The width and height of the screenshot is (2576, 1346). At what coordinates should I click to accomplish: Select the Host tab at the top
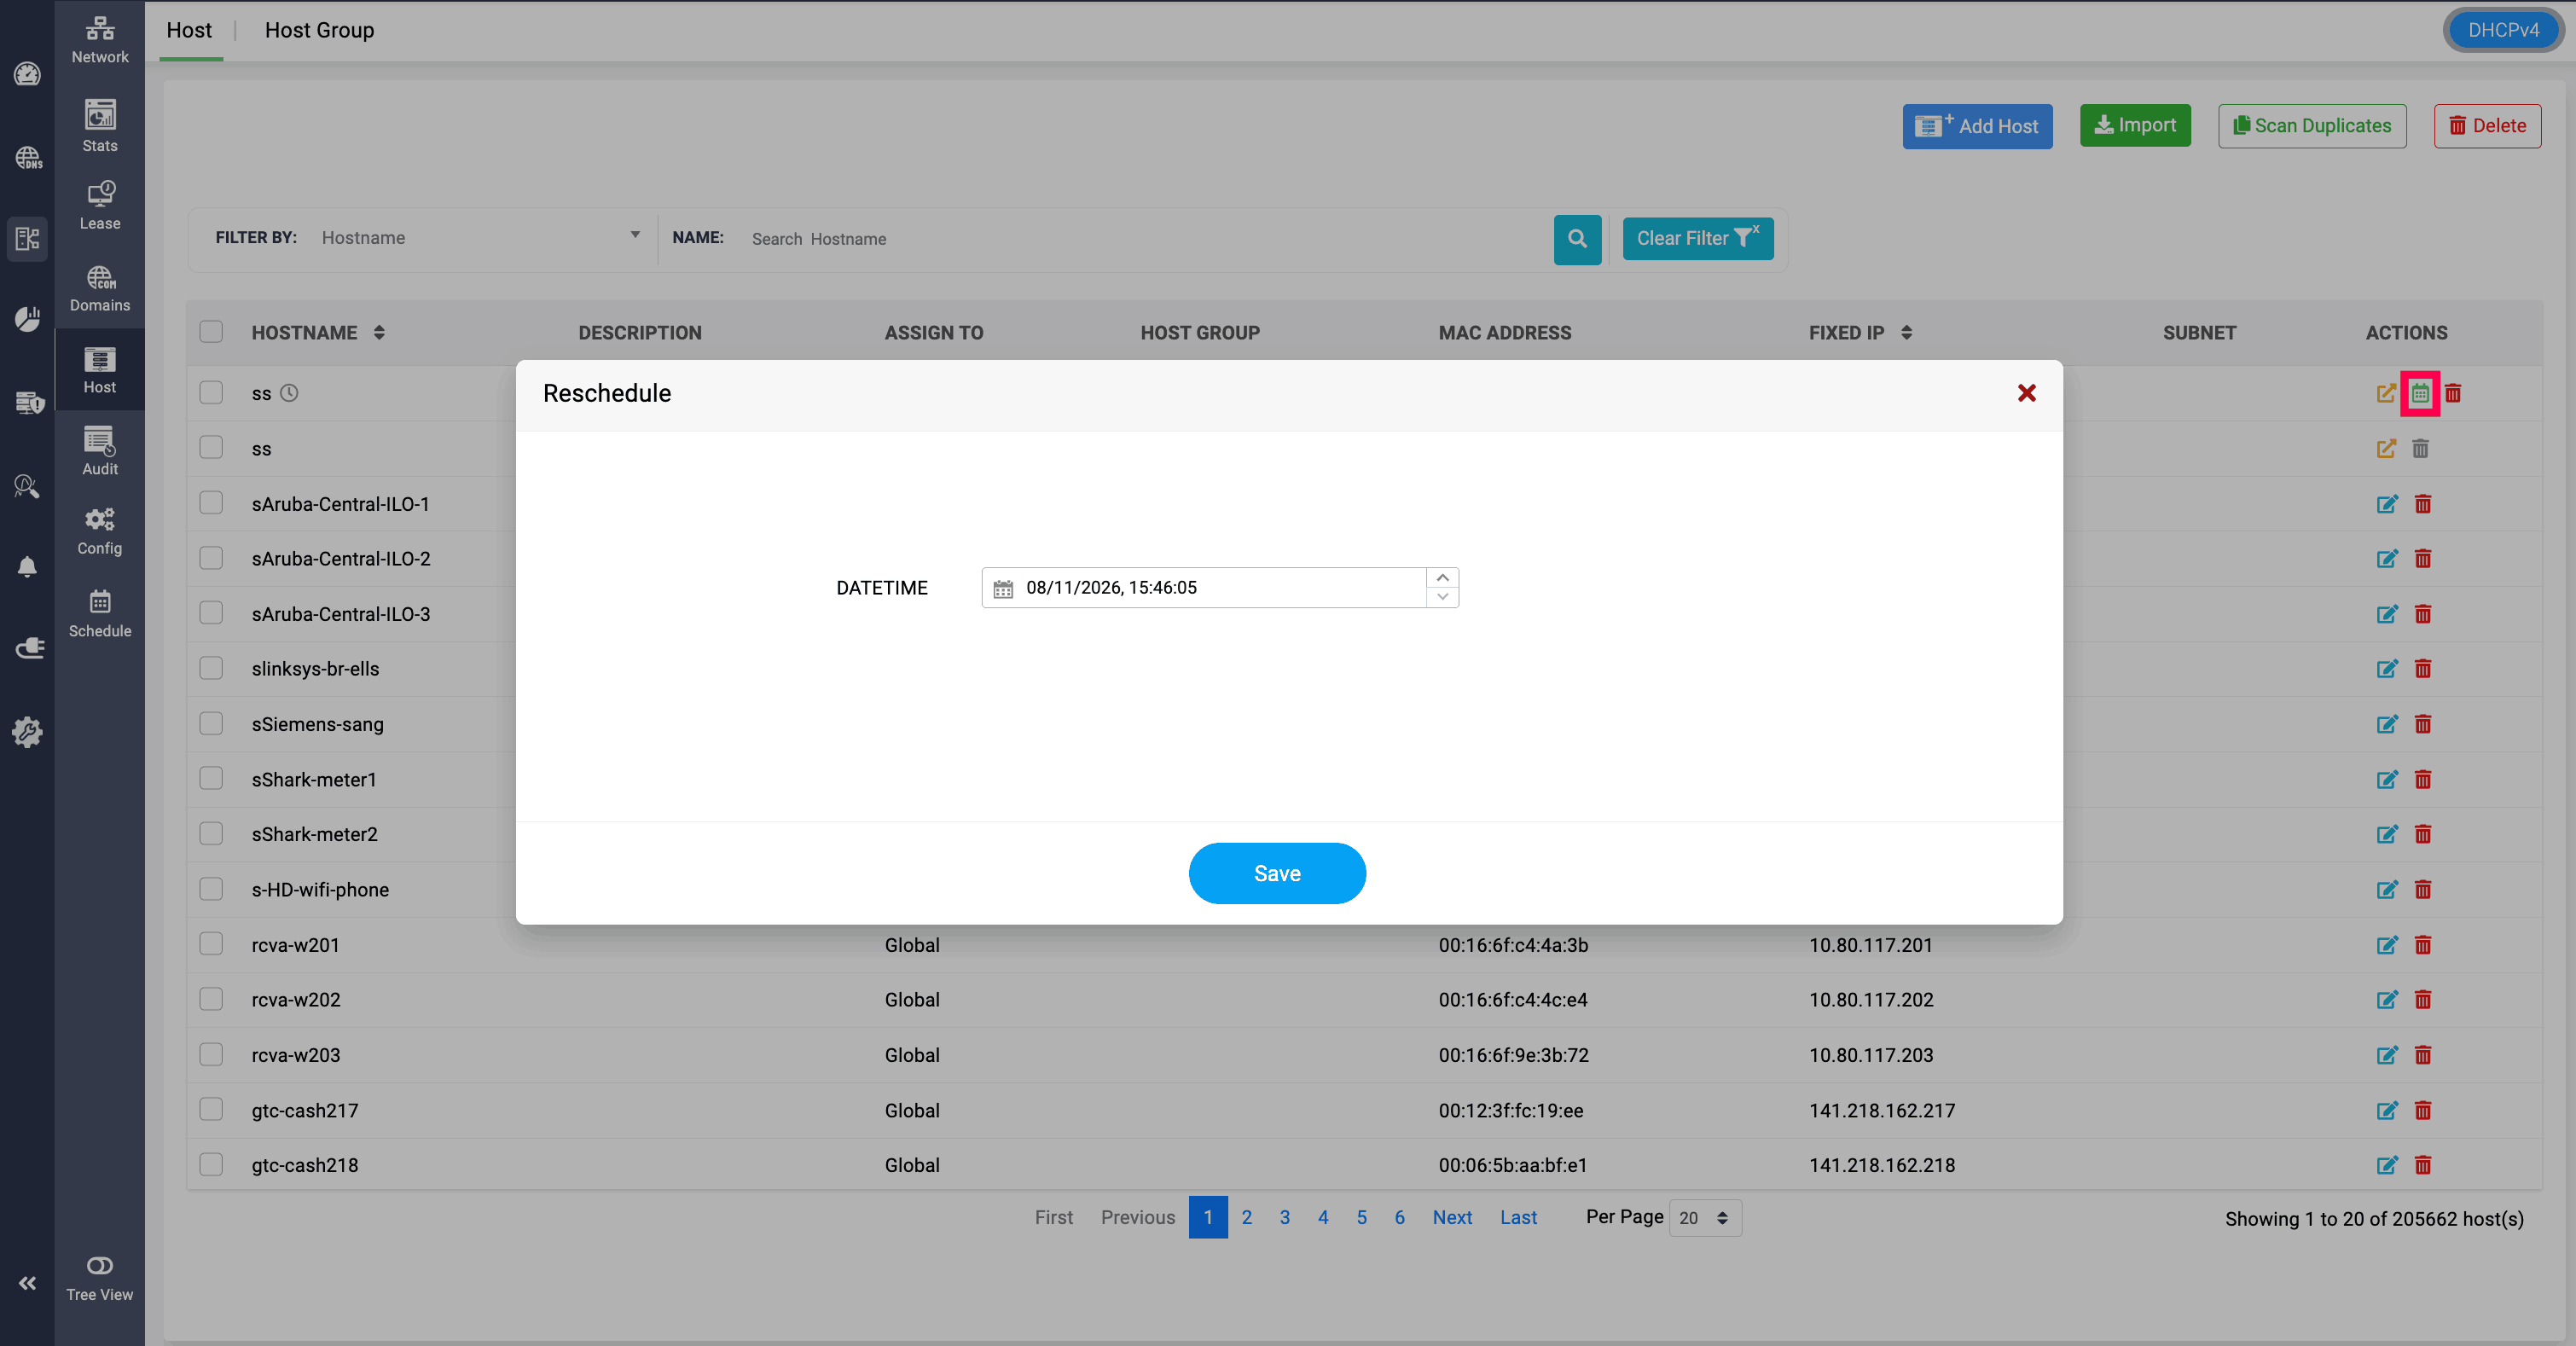point(189,30)
